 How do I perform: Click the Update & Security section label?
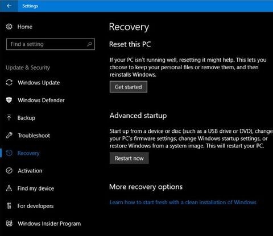pos(28,68)
